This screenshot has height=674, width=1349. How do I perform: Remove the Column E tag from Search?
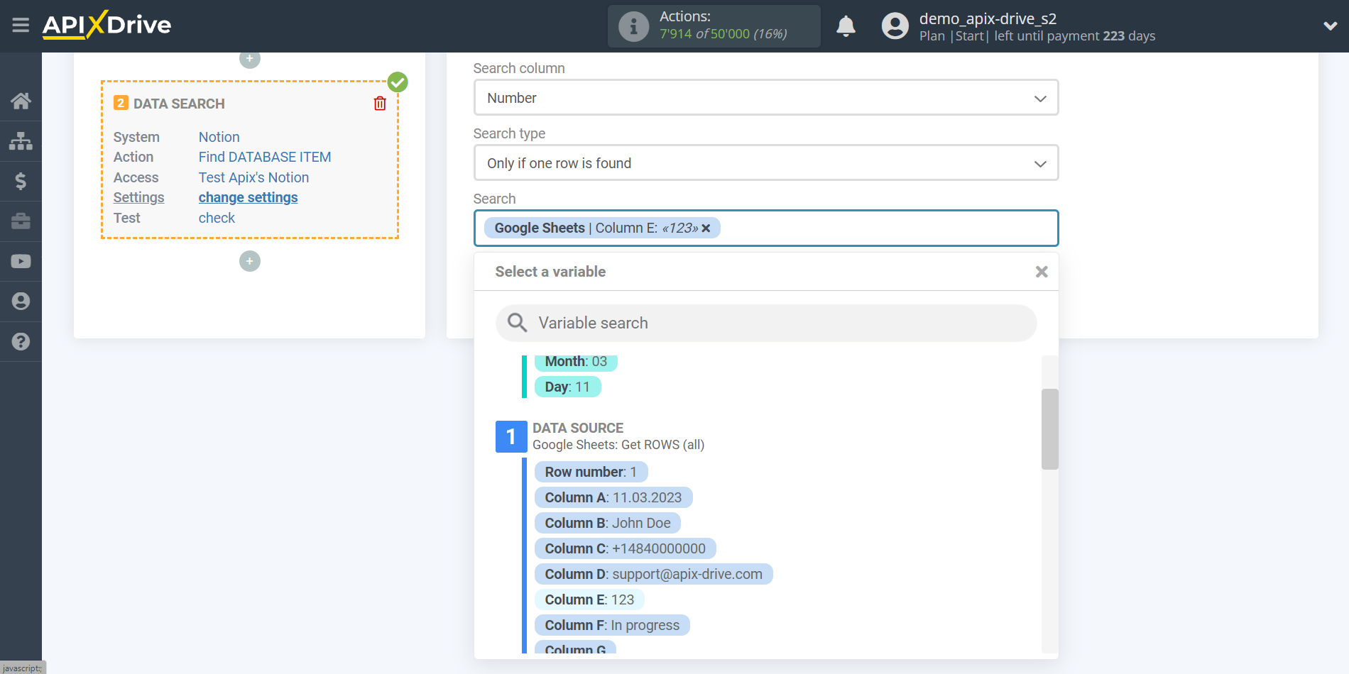pos(706,228)
